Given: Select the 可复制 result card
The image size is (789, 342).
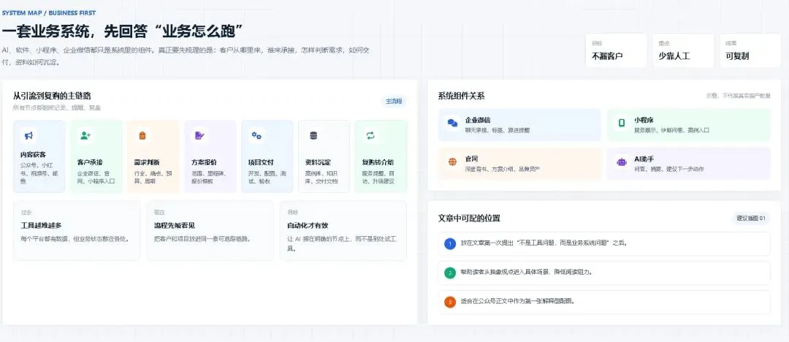Looking at the screenshot, I should 750,50.
